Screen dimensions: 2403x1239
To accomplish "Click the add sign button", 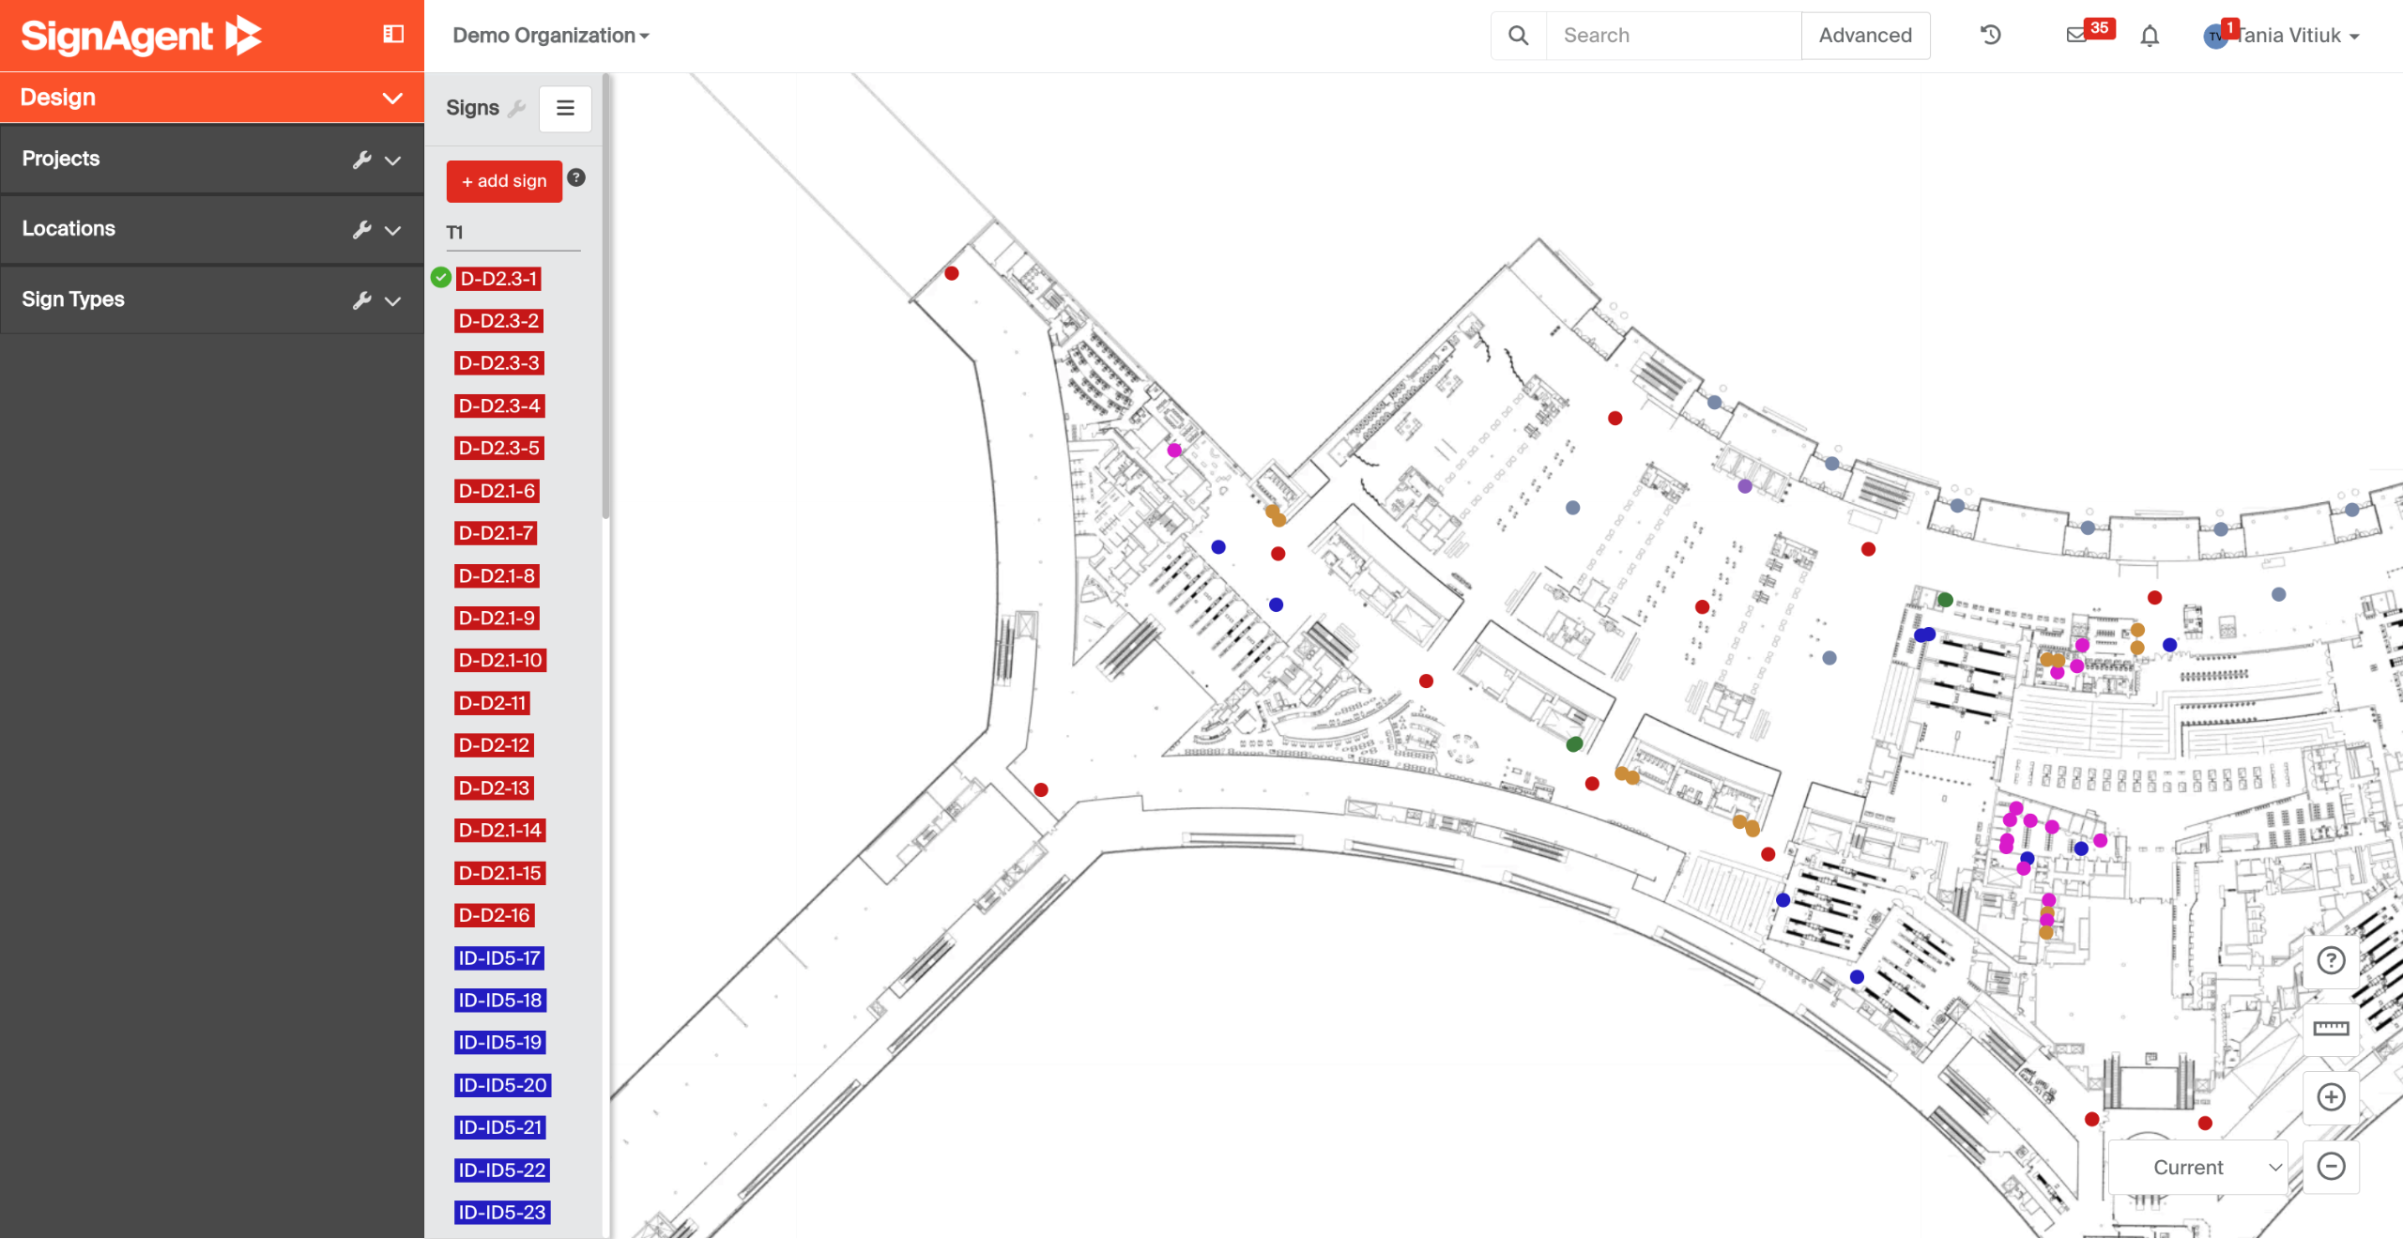I will point(504,181).
